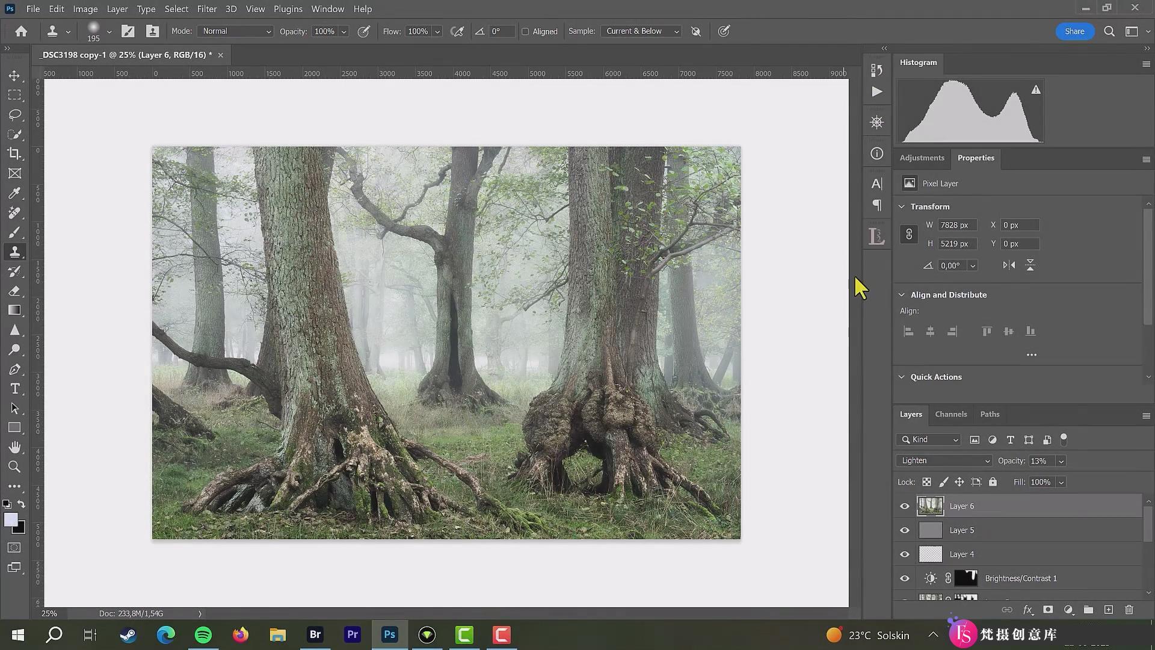Select the Horizontal Type tool
The image size is (1155, 650).
click(14, 389)
